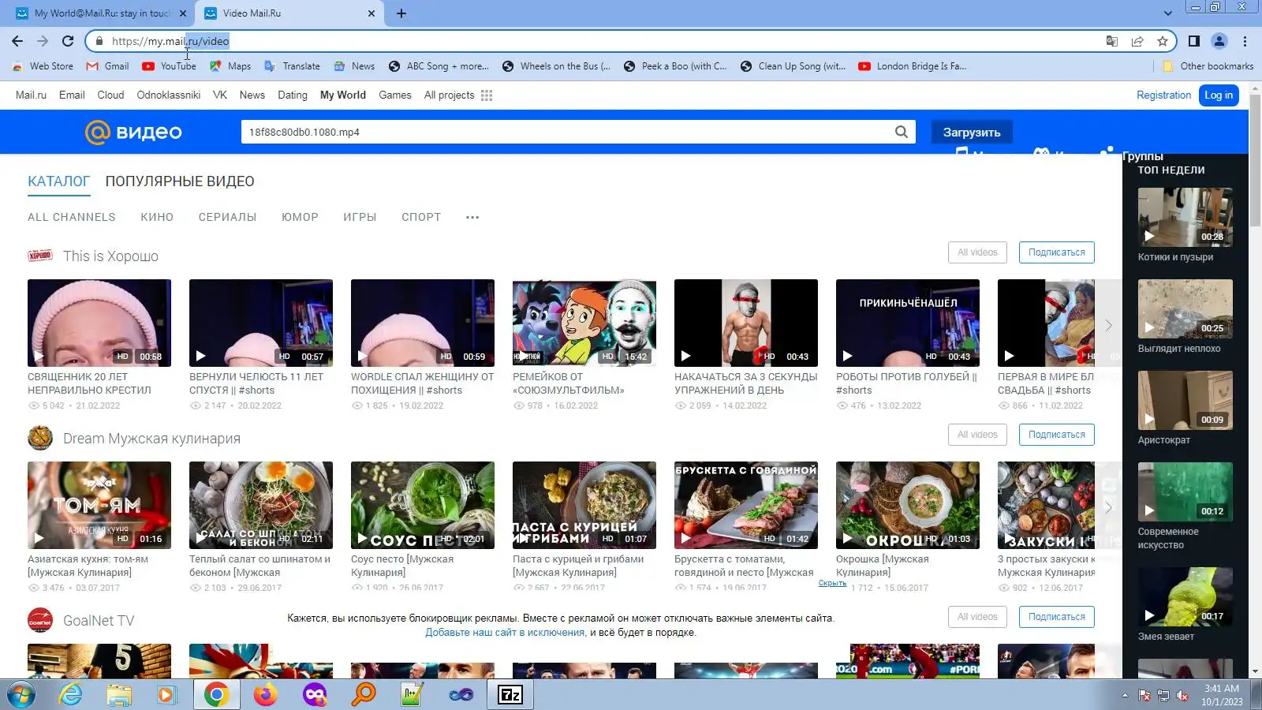Open the share page icon in address bar
Viewport: 1262px width, 710px height.
coord(1137,41)
